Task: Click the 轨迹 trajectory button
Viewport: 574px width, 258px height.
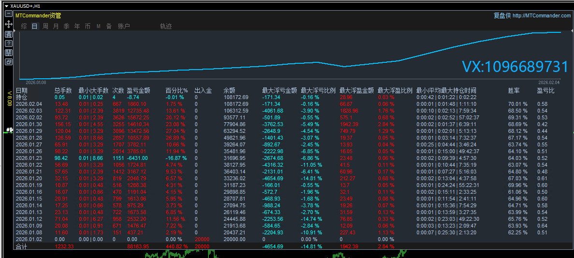Action: click(166, 27)
